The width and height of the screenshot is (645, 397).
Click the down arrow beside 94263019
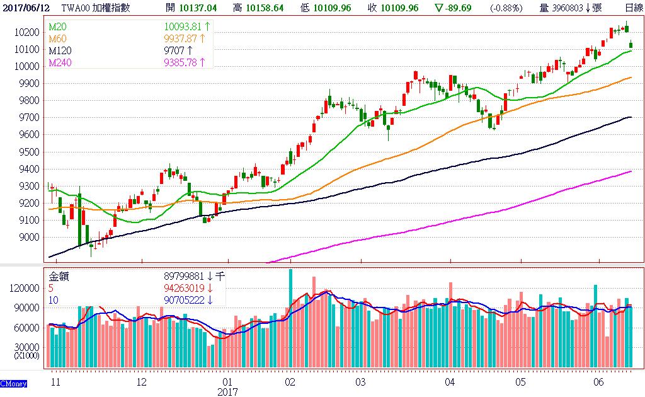click(x=210, y=288)
